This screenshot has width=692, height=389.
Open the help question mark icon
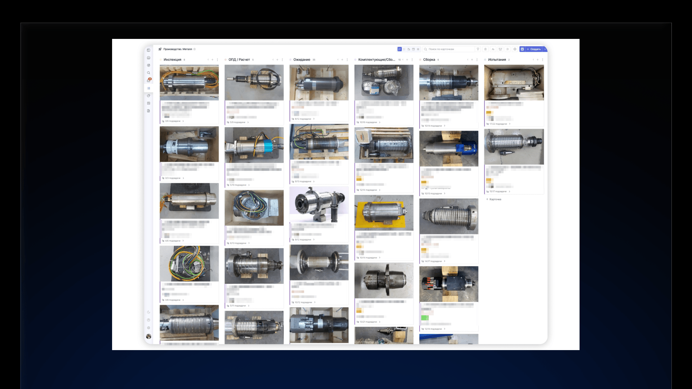click(148, 320)
